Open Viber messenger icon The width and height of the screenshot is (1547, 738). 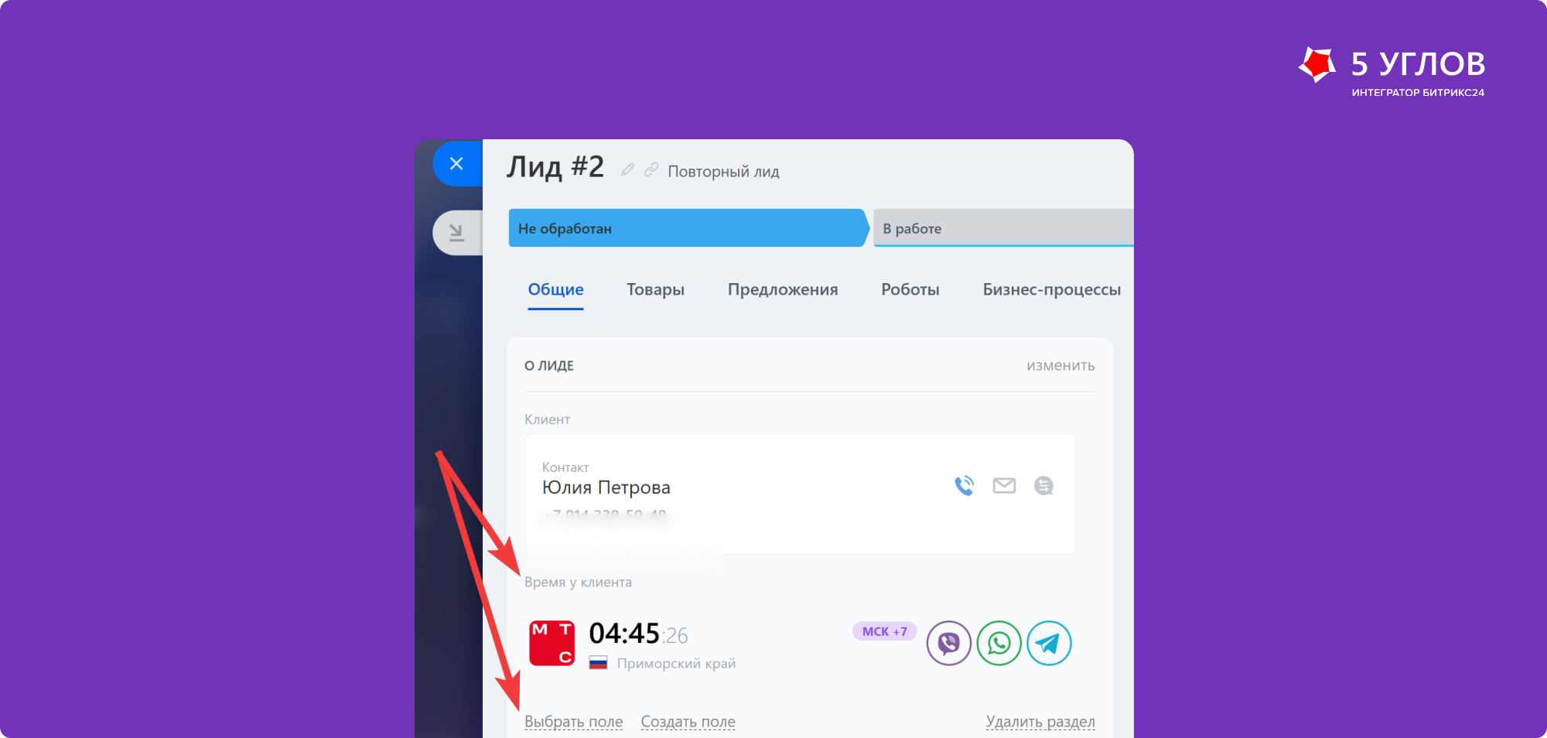[x=949, y=643]
